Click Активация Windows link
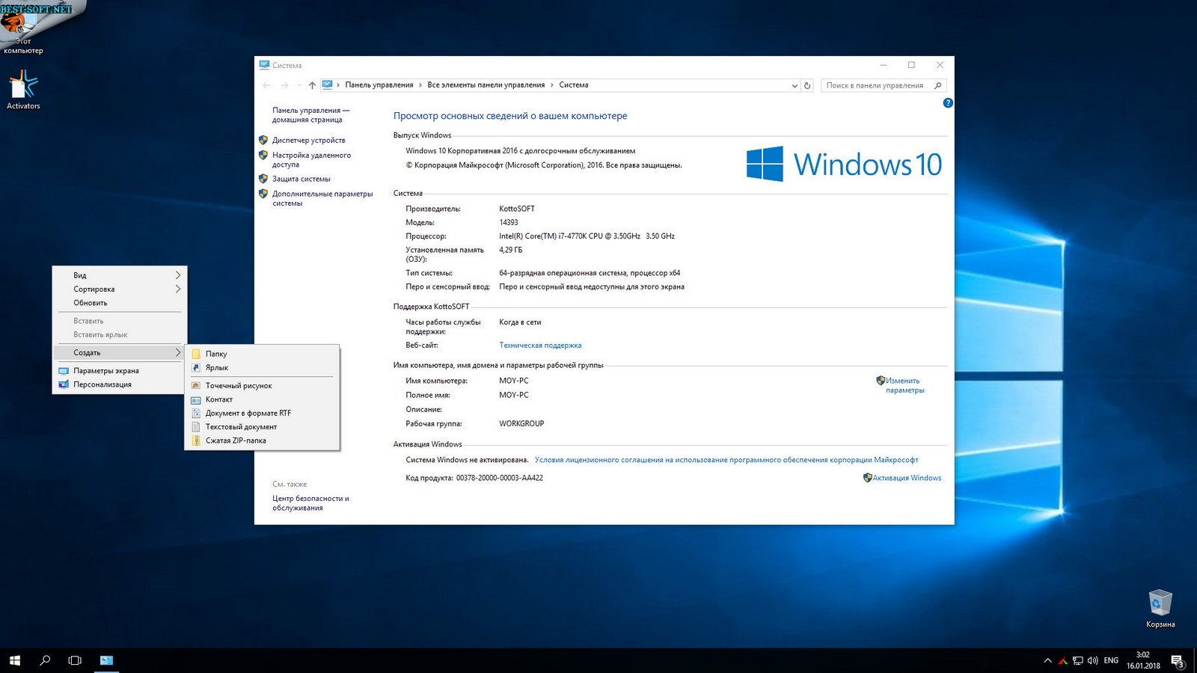The width and height of the screenshot is (1197, 673). coord(907,479)
